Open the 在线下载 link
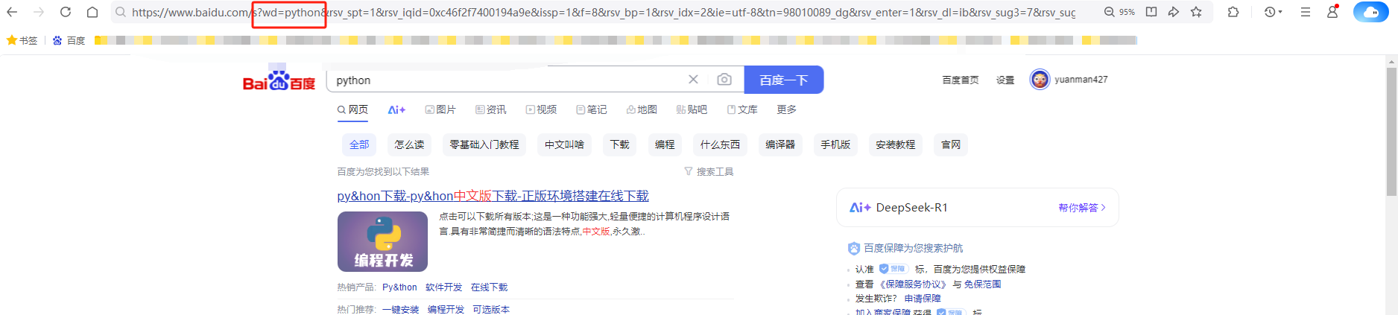 tap(489, 287)
